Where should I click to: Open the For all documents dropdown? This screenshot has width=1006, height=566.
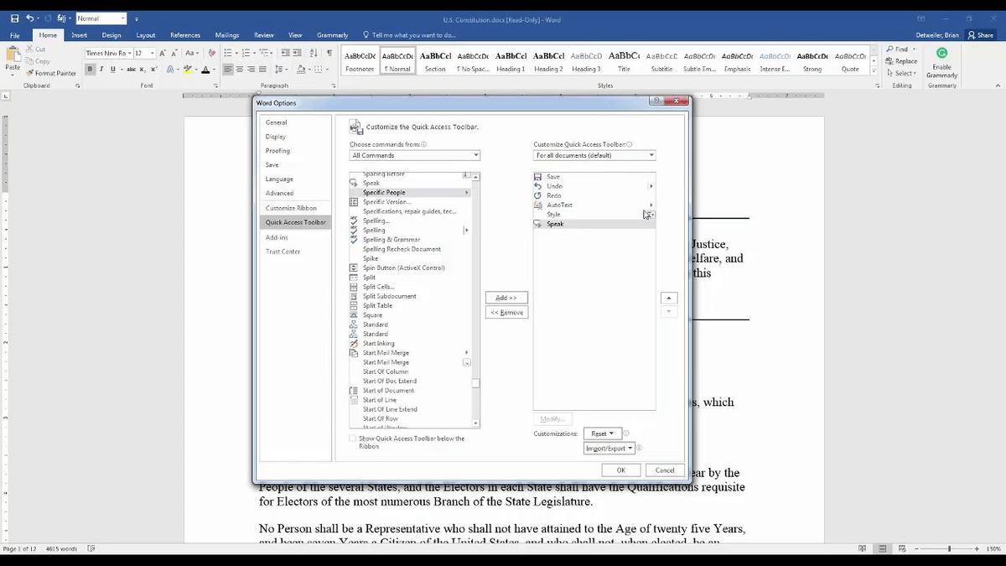point(594,155)
